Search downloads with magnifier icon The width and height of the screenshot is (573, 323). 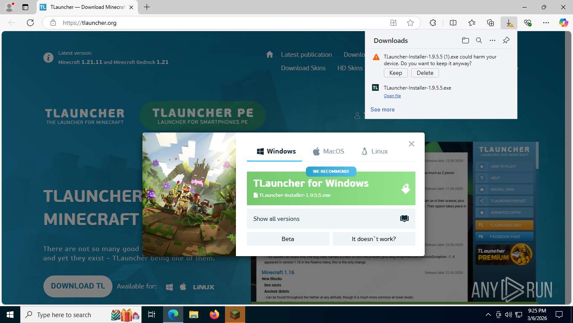tap(479, 40)
